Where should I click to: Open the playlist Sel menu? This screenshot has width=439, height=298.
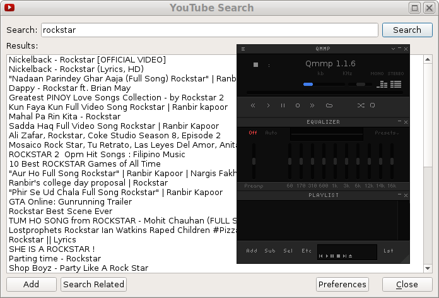click(x=288, y=251)
